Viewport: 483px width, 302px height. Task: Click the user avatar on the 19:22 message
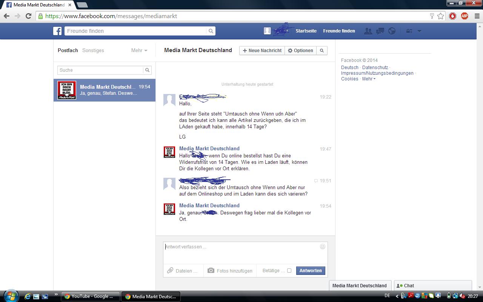pos(169,100)
